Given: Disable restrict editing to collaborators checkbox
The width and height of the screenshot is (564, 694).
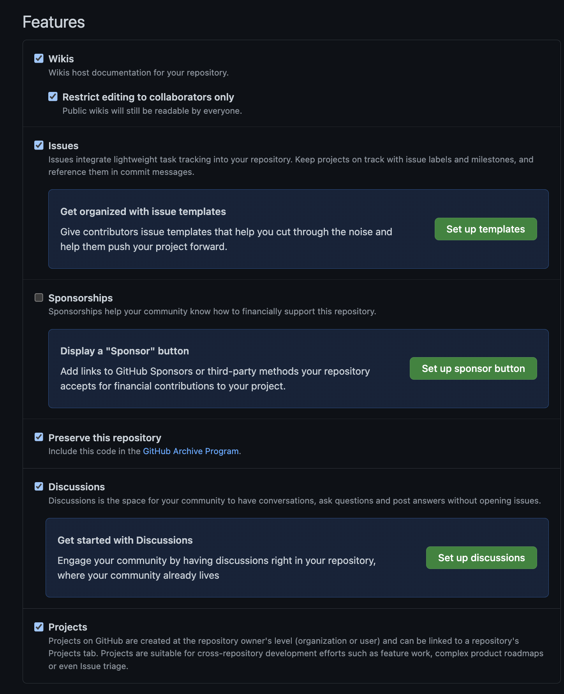Looking at the screenshot, I should point(53,97).
